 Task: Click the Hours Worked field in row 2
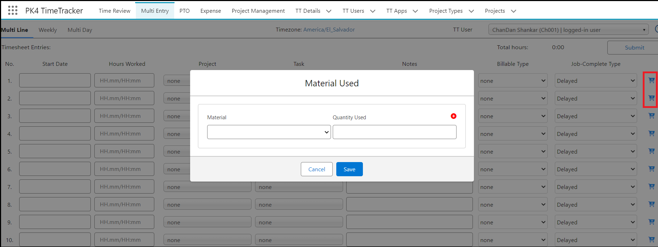click(124, 98)
